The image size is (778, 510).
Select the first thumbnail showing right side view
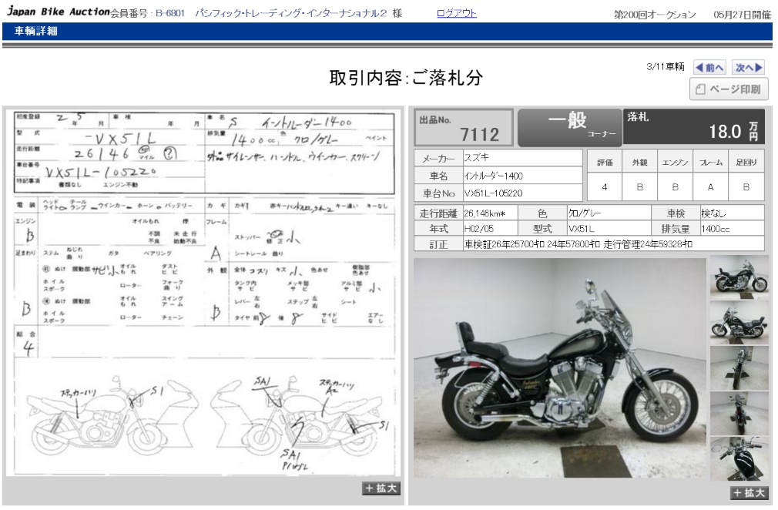click(x=739, y=276)
